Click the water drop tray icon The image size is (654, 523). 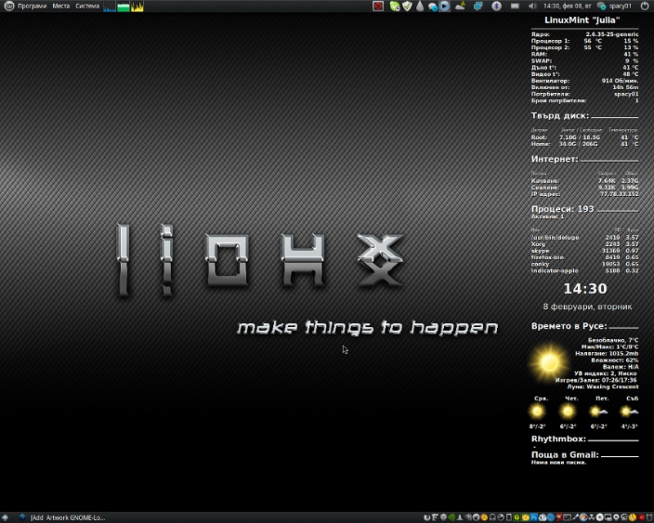[x=419, y=6]
